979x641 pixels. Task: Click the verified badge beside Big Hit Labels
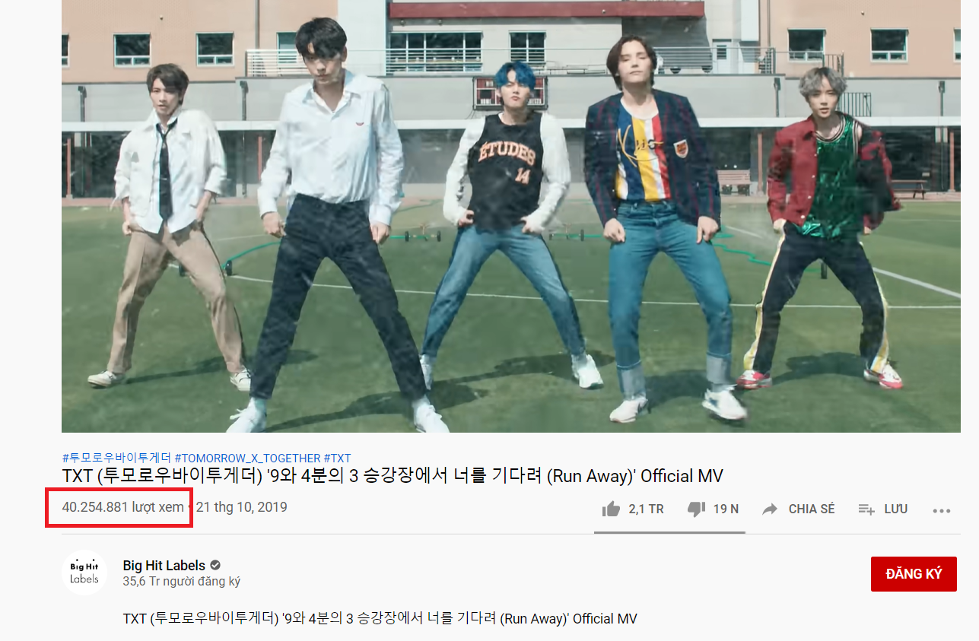[215, 566]
